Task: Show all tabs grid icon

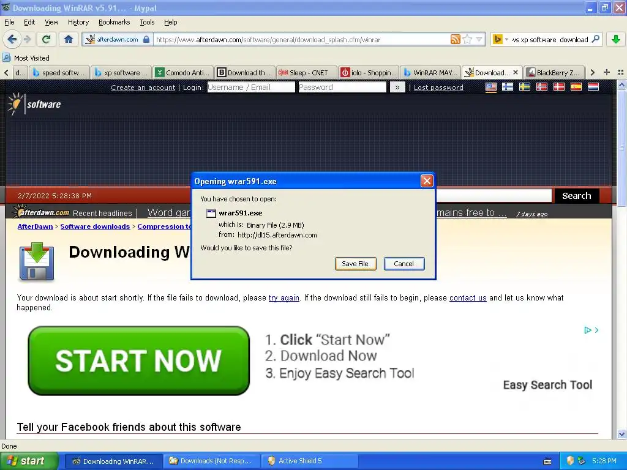Action: [621, 72]
